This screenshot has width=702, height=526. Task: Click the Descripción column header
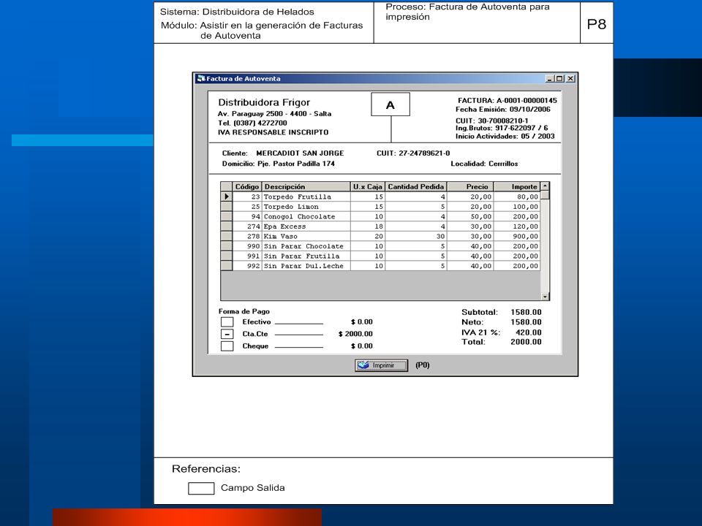click(x=306, y=186)
